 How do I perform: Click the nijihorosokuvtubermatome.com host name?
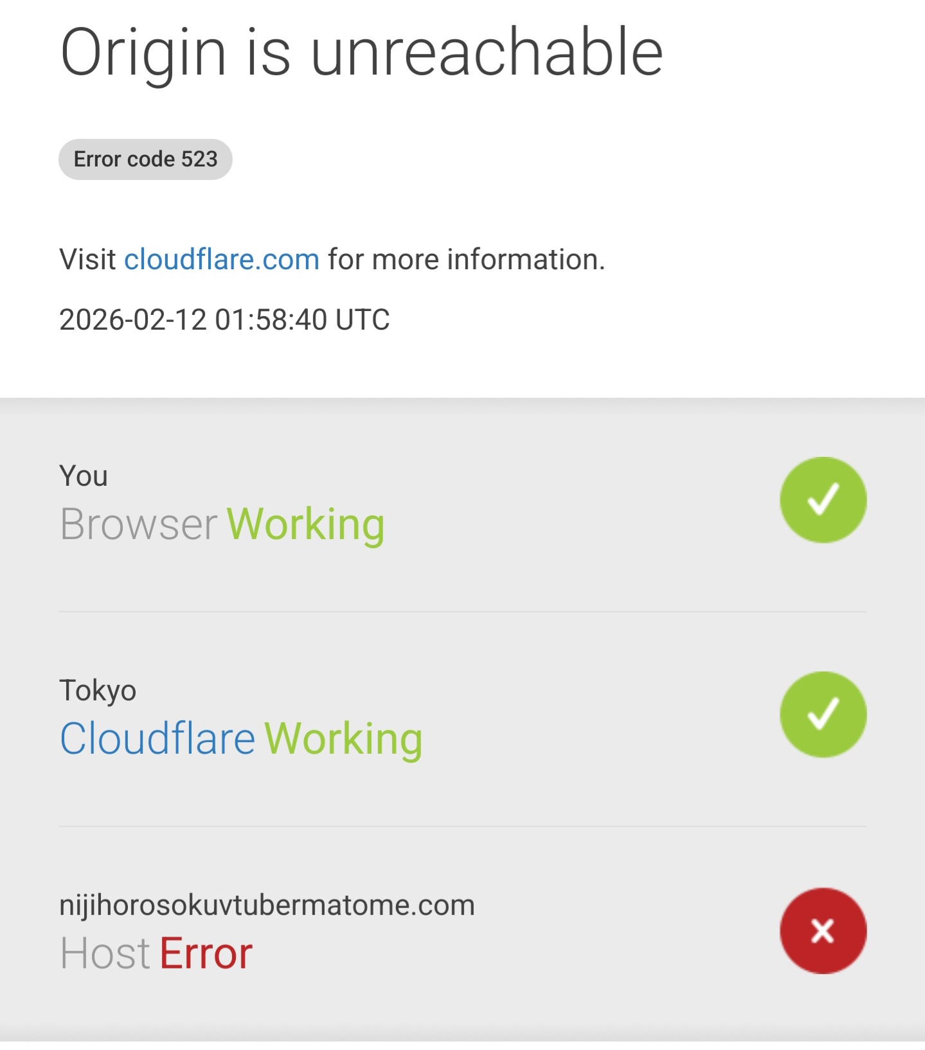point(267,905)
